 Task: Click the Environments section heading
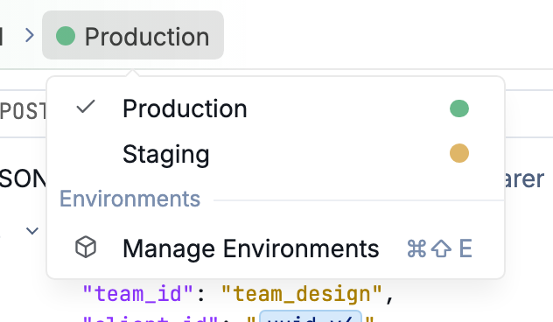(129, 199)
